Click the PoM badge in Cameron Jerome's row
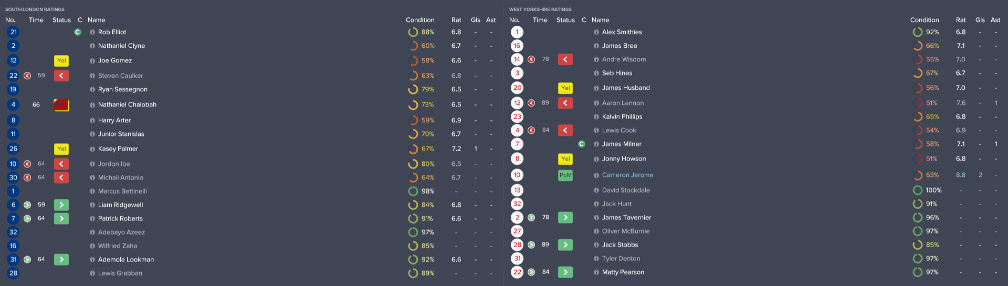This screenshot has height=286, width=1008. point(565,175)
